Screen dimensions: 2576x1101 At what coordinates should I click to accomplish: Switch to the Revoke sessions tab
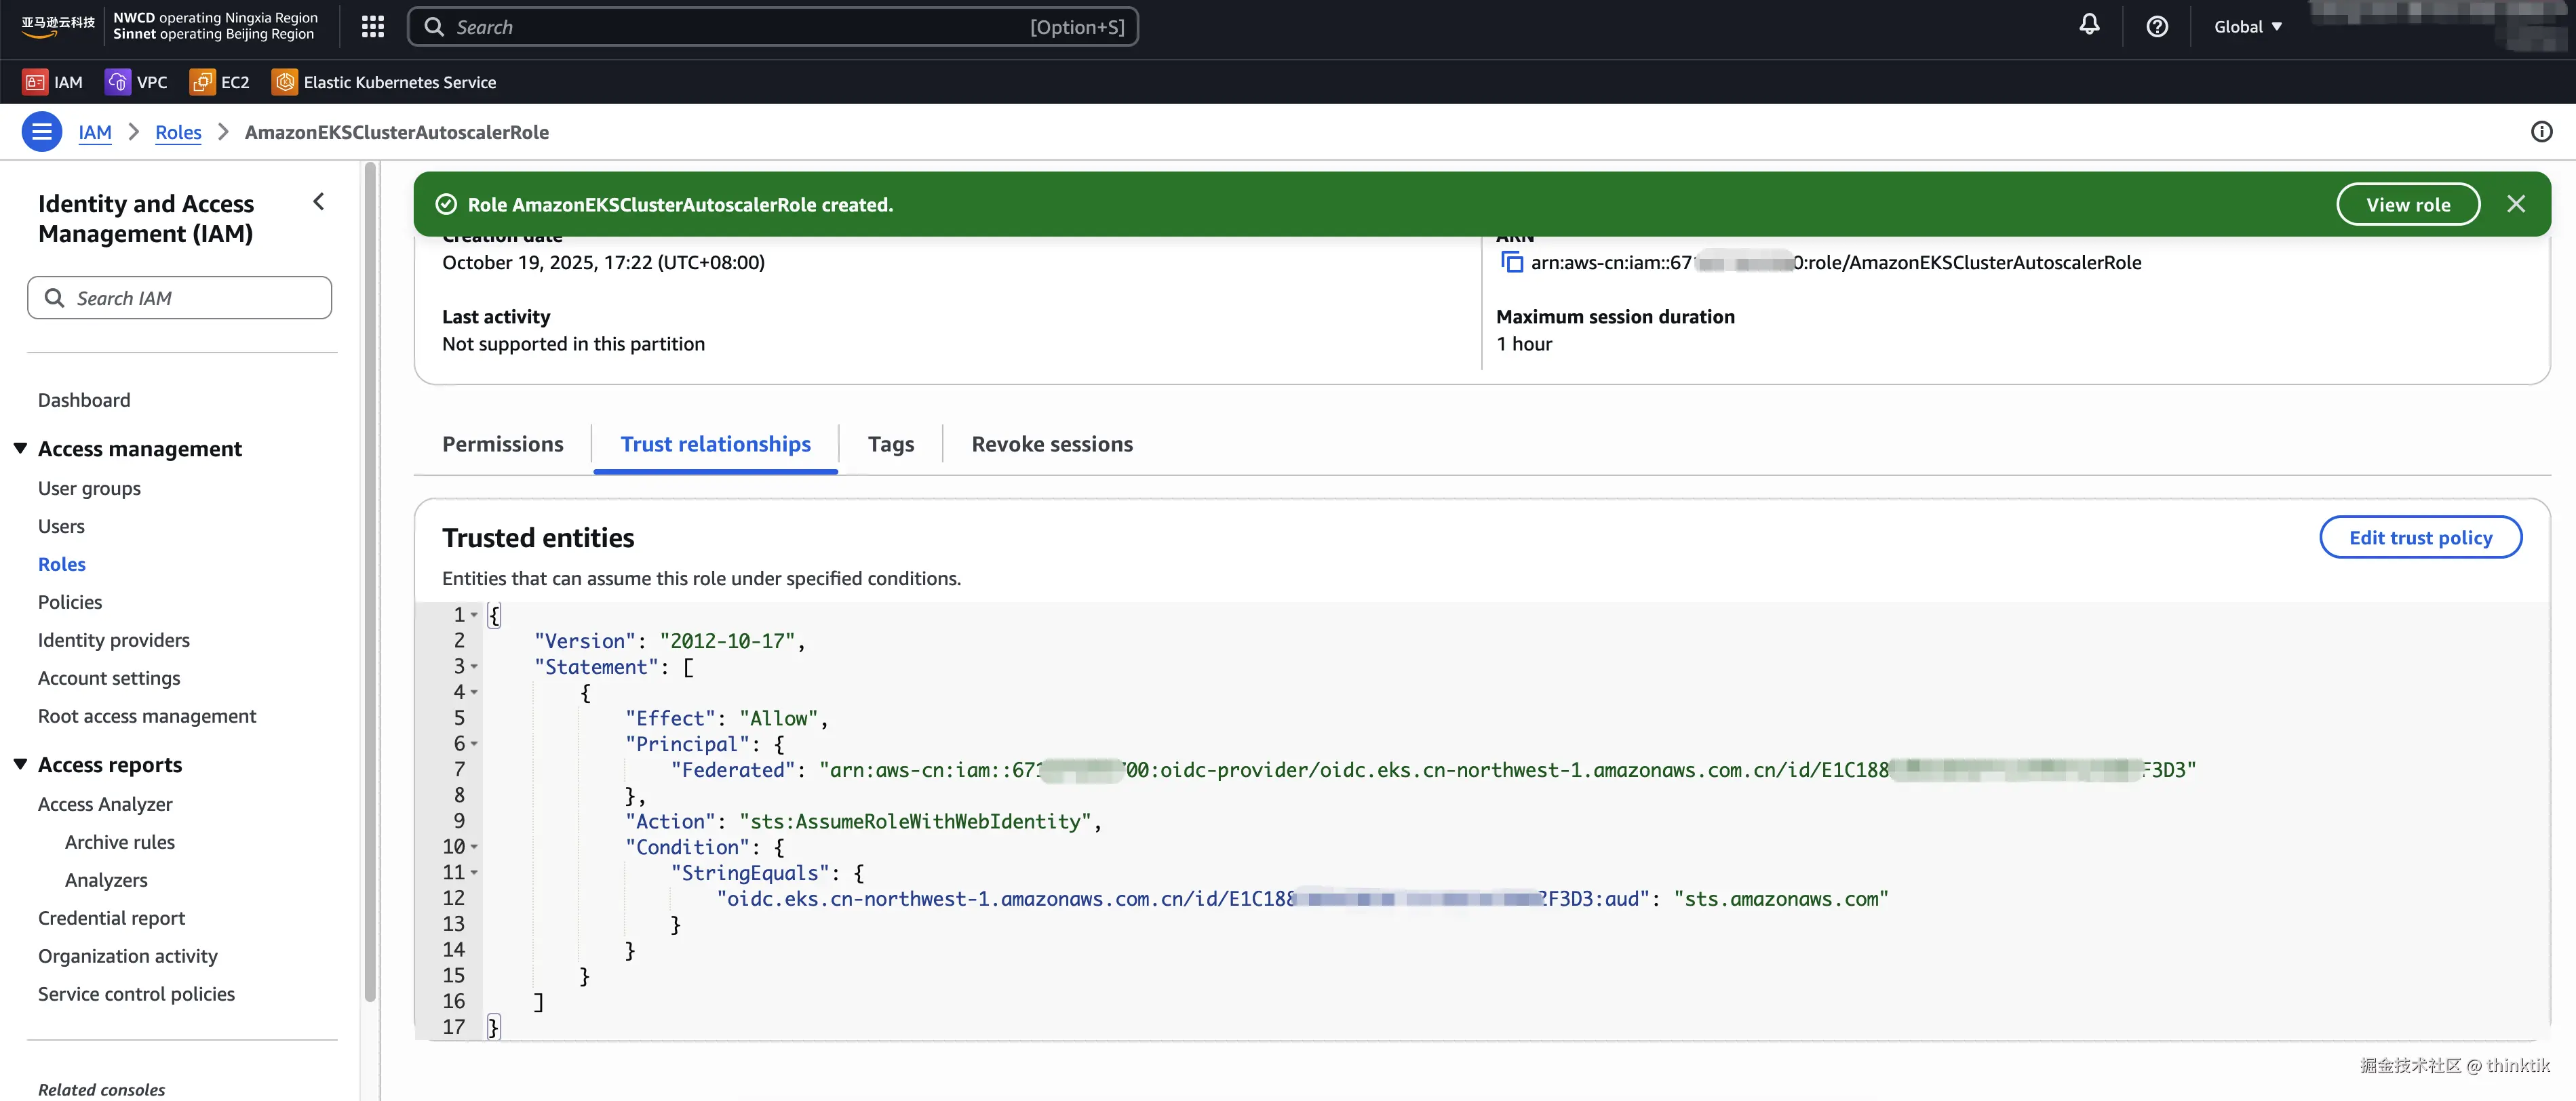click(x=1051, y=444)
